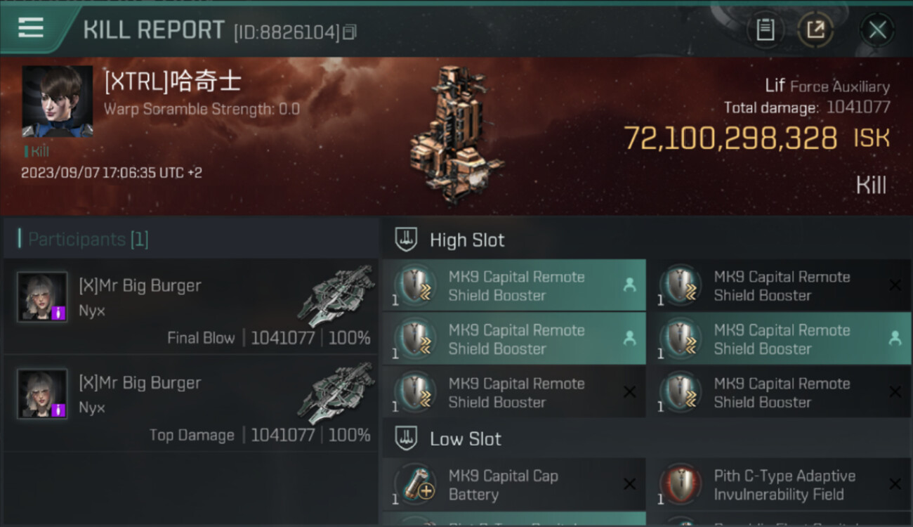Close the kill report window
The width and height of the screenshot is (913, 527).
click(877, 30)
